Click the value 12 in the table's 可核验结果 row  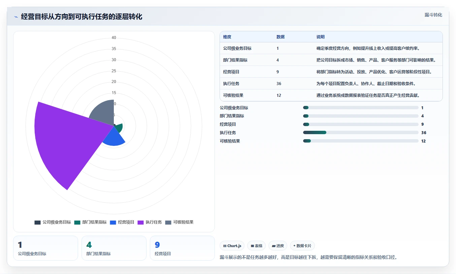pos(279,95)
